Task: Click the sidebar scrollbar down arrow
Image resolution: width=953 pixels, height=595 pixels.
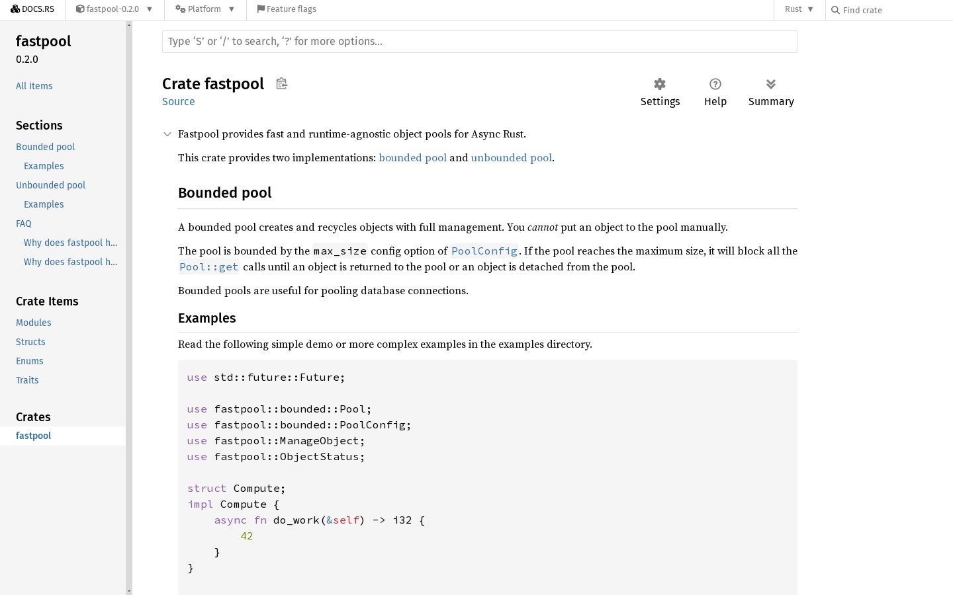Action: coord(129,591)
